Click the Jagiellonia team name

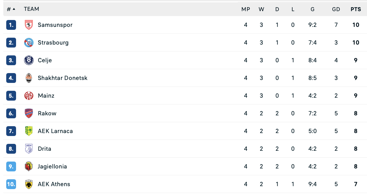tap(52, 166)
